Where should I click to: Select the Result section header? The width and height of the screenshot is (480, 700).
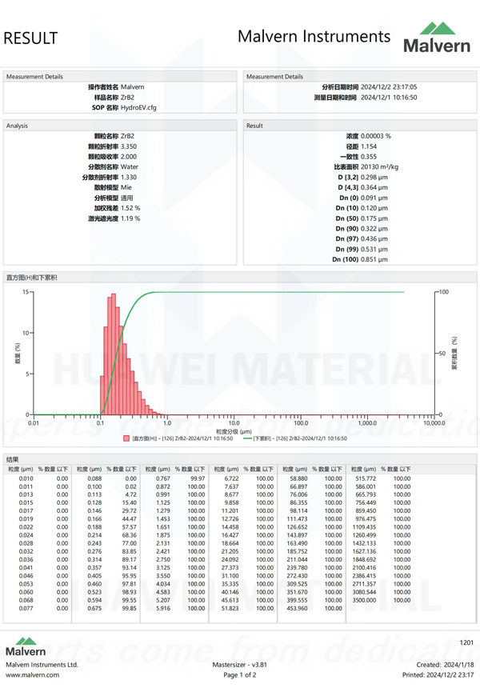(x=255, y=126)
